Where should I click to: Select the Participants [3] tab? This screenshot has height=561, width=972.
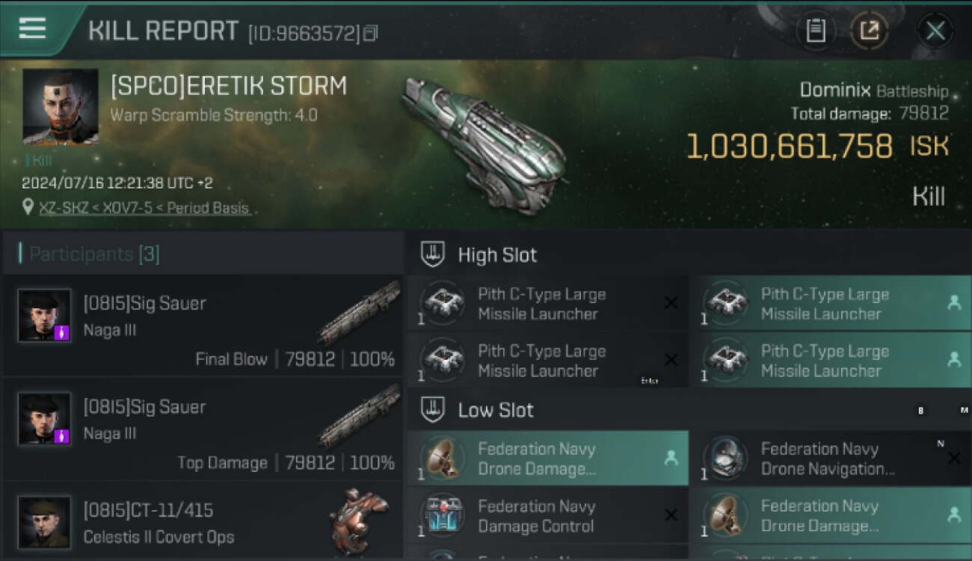pos(94,254)
